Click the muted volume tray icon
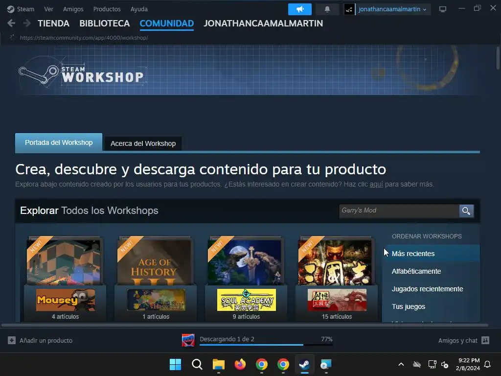The width and height of the screenshot is (501, 376). (444, 364)
